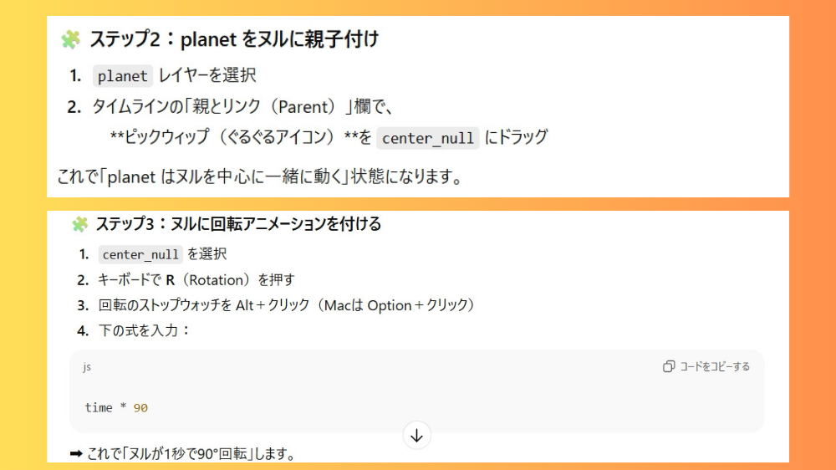
Task: Click the ステップ3：ヌルに回転アニメーションを付ける heading
Action: (x=238, y=224)
